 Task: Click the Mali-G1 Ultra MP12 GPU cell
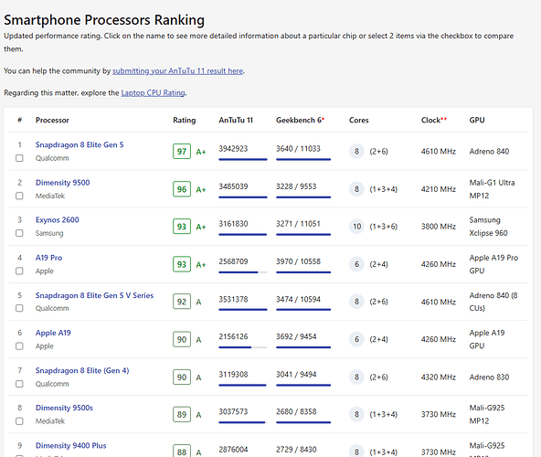coord(492,189)
